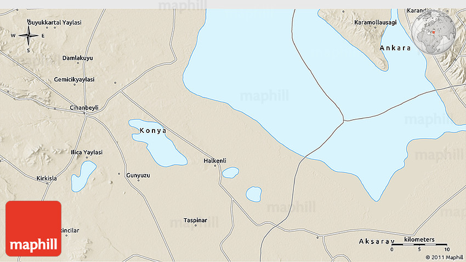Click the Damlakuyu town marker dot

tap(77, 63)
